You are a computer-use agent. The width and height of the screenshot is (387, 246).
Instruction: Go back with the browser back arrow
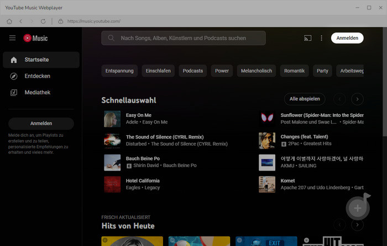click(x=21, y=22)
